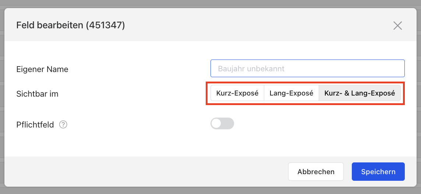Select the Kurz-Exposé visibility option
This screenshot has width=421, height=194.
[x=237, y=93]
